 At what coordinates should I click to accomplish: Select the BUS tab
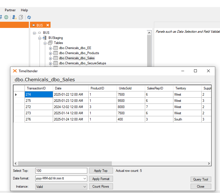coord(40,25)
